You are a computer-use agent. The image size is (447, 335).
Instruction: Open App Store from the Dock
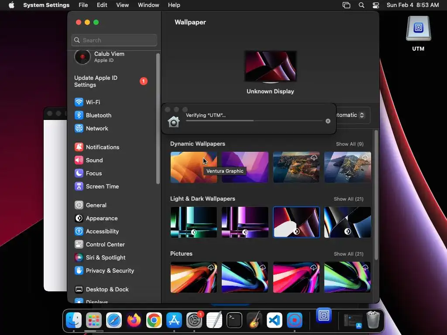click(x=174, y=320)
